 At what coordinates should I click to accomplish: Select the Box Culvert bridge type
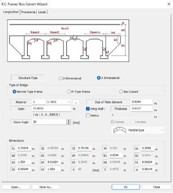pyautogui.click(x=129, y=92)
